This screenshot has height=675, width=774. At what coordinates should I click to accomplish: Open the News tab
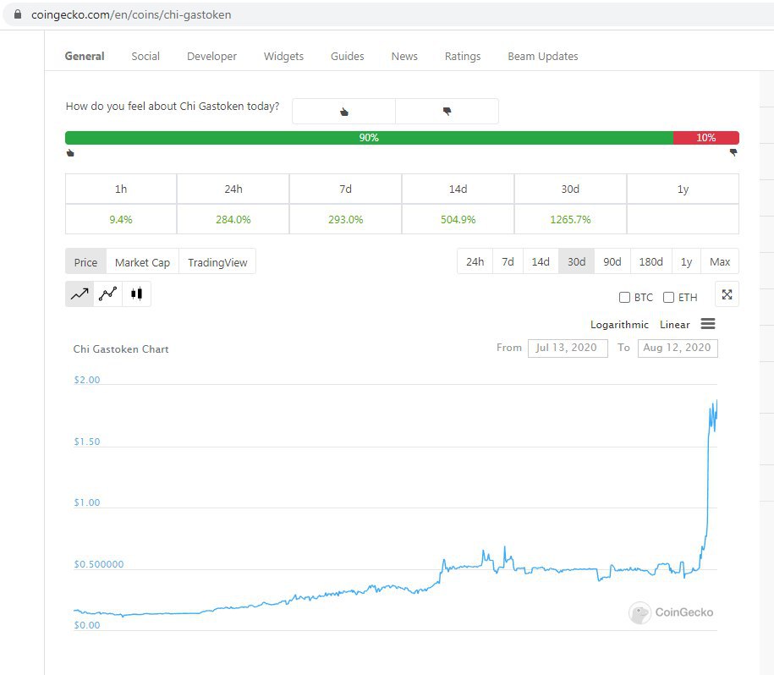(404, 56)
